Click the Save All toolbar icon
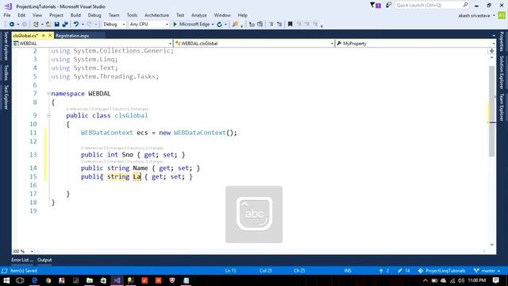This screenshot has height=286, width=508. click(x=65, y=25)
